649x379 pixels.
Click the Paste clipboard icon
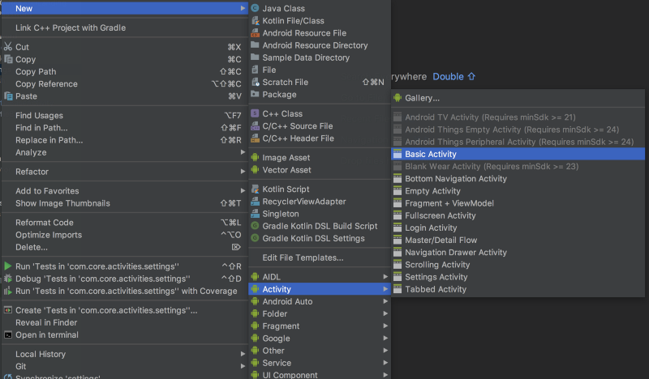(8, 96)
